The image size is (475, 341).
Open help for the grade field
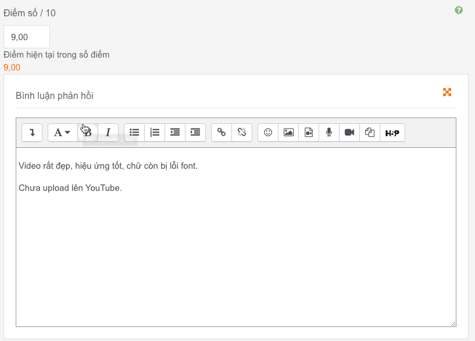coord(459,10)
